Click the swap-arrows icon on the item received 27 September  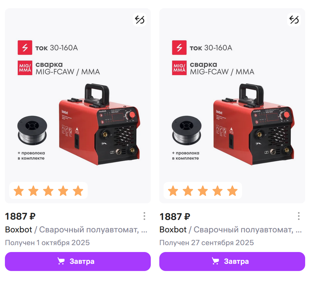tap(294, 20)
